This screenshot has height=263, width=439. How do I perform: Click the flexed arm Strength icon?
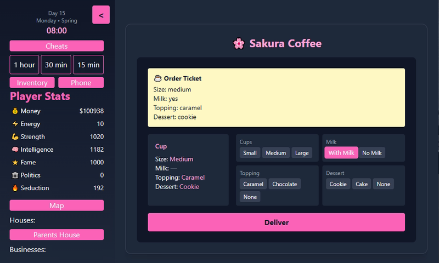pyautogui.click(x=15, y=136)
